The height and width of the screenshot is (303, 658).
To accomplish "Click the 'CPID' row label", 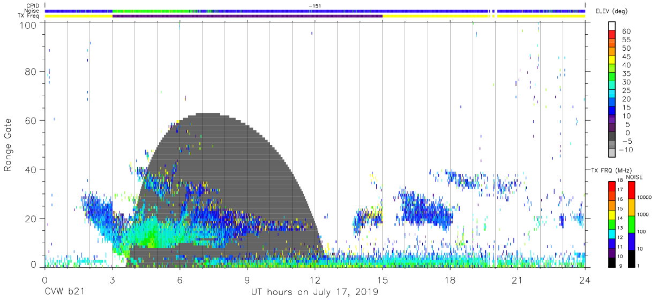I will (33, 6).
